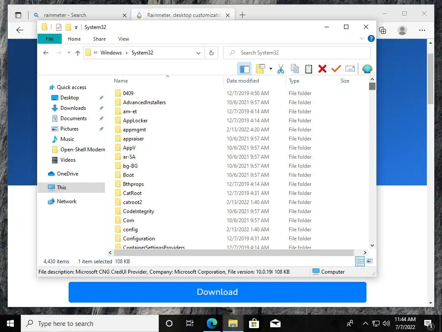This screenshot has height=332, width=442.
Task: Toggle the navigation pane toolbar button
Action: 244,69
